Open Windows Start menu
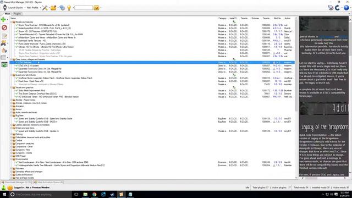Viewport: 352px width, 198px height. tap(4, 194)
